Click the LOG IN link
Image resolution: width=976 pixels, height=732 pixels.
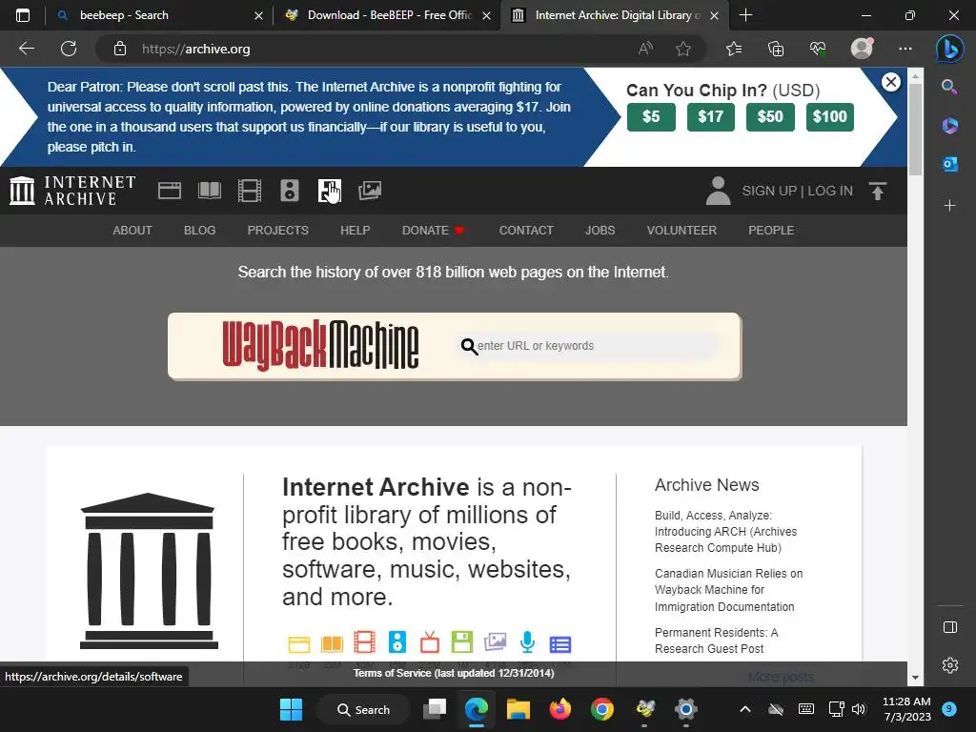pyautogui.click(x=830, y=191)
